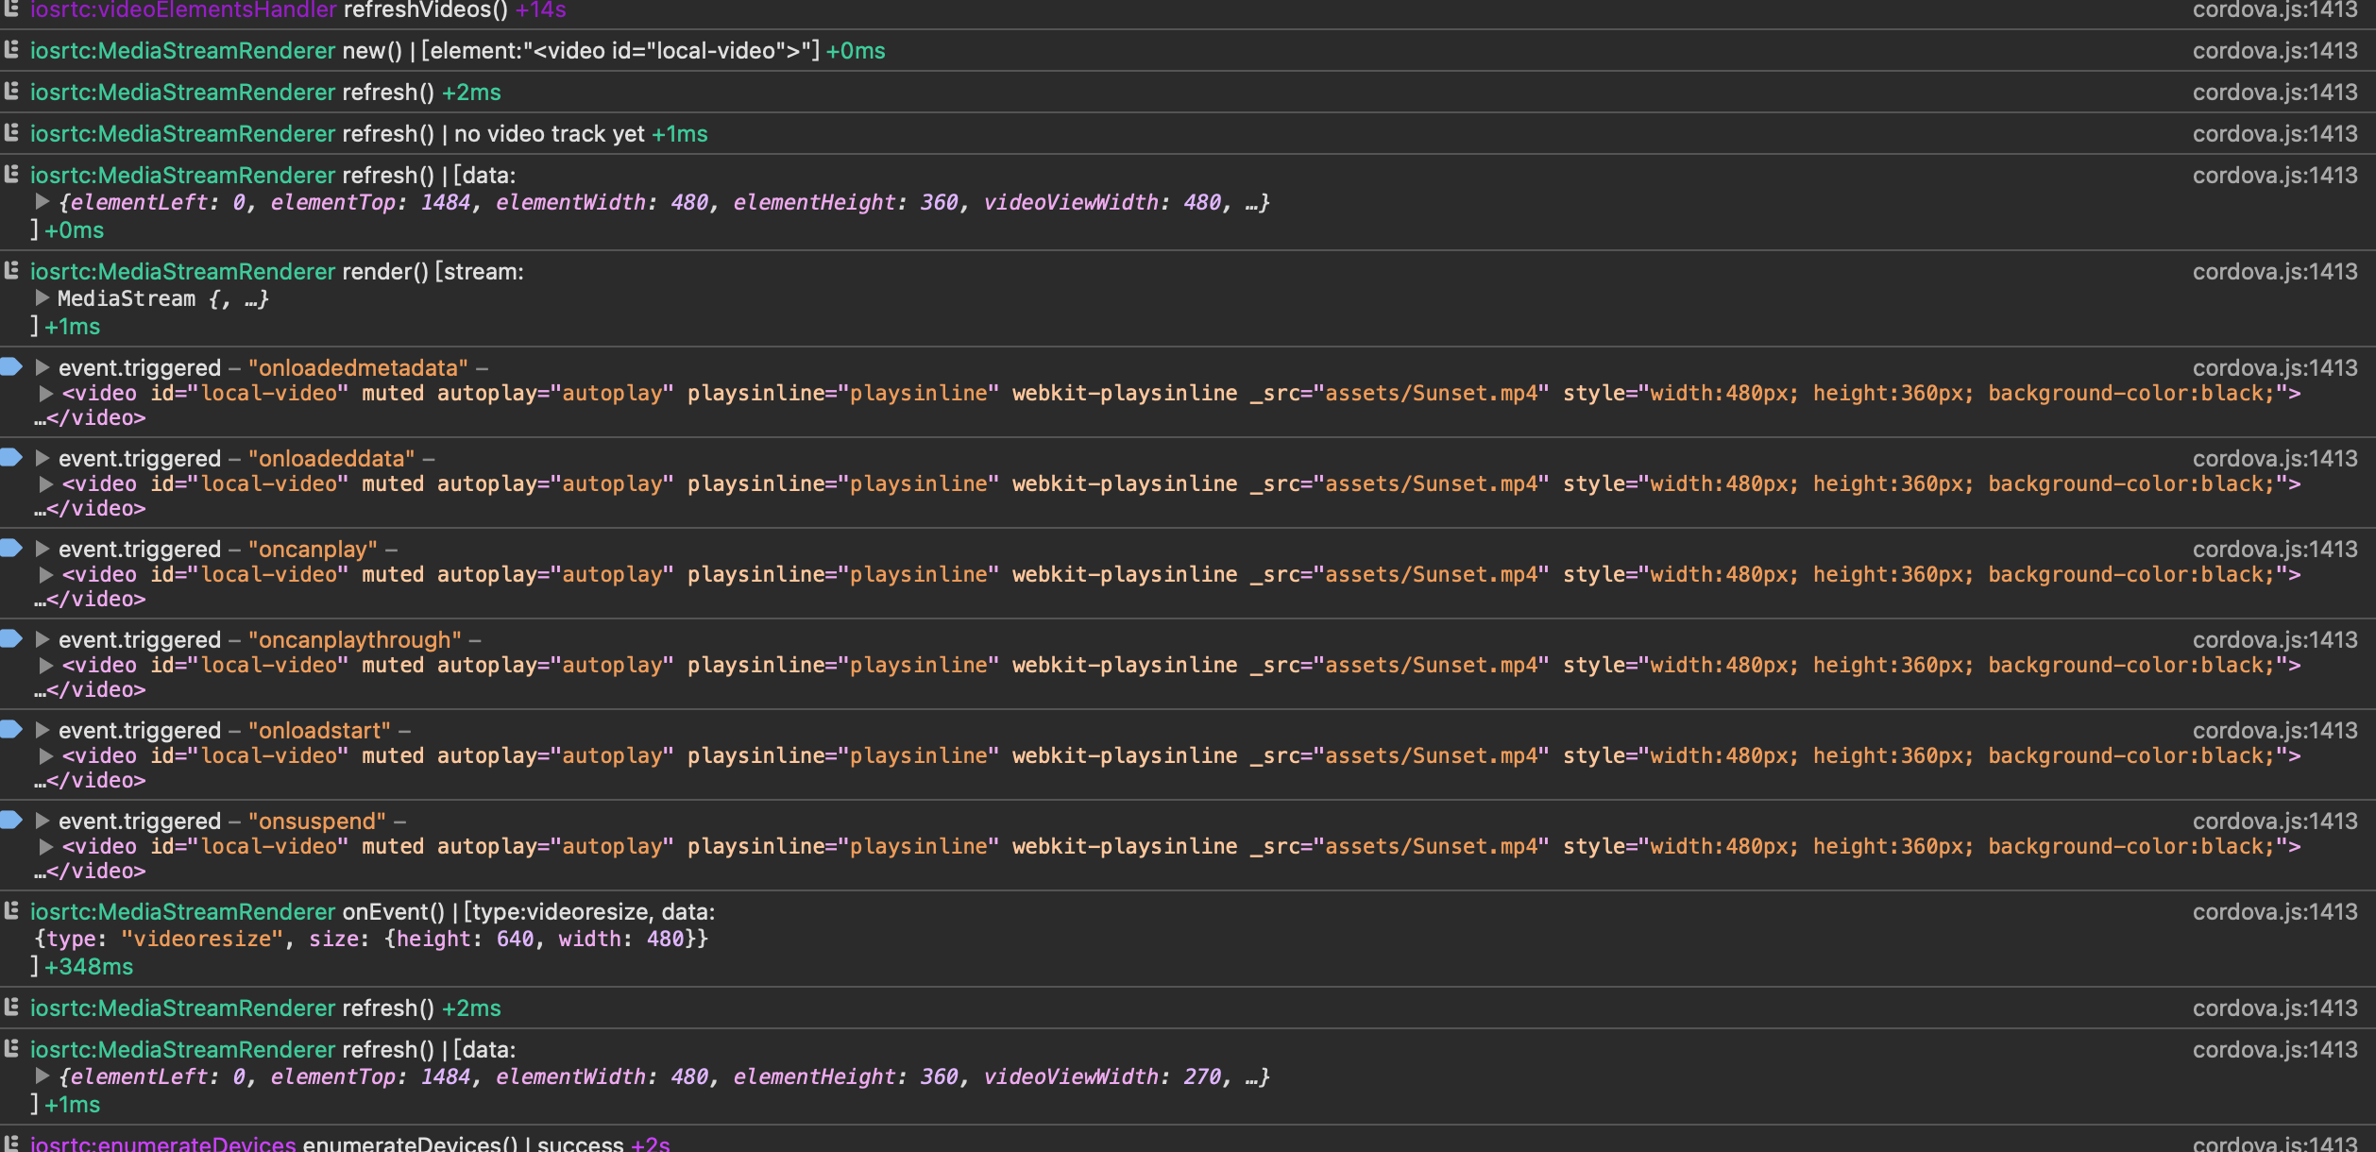The height and width of the screenshot is (1152, 2376).
Task: Open cordova.js:1413 link for 'no video track yet'
Action: pos(2274,133)
